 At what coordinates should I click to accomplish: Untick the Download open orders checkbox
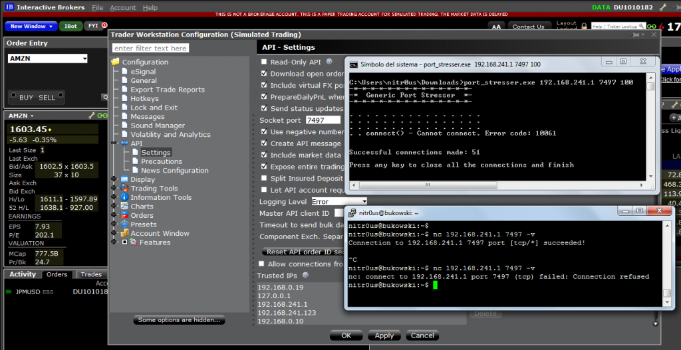(263, 74)
